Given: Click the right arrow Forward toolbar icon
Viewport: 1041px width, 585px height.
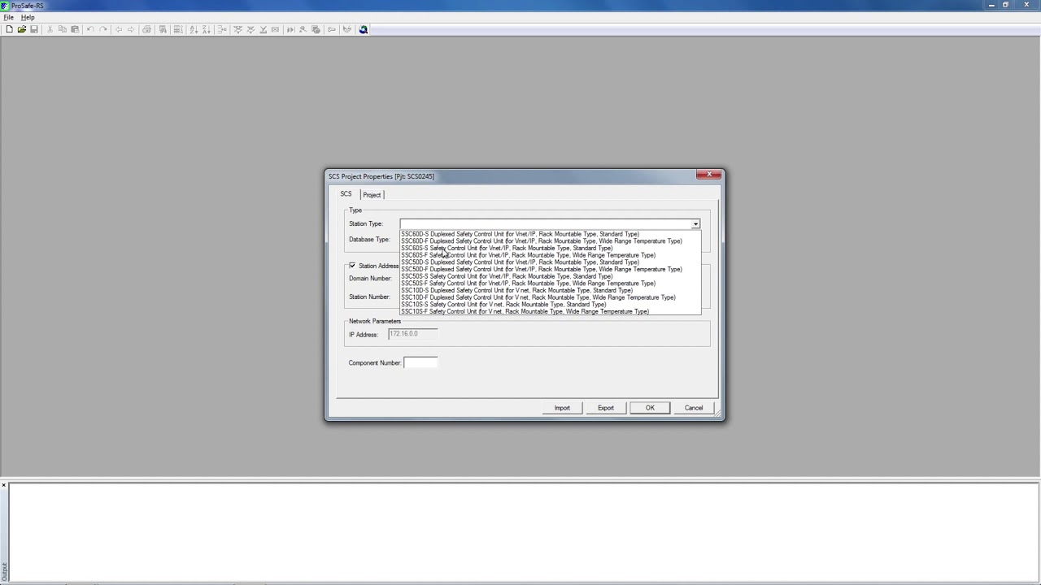Looking at the screenshot, I should [x=131, y=29].
